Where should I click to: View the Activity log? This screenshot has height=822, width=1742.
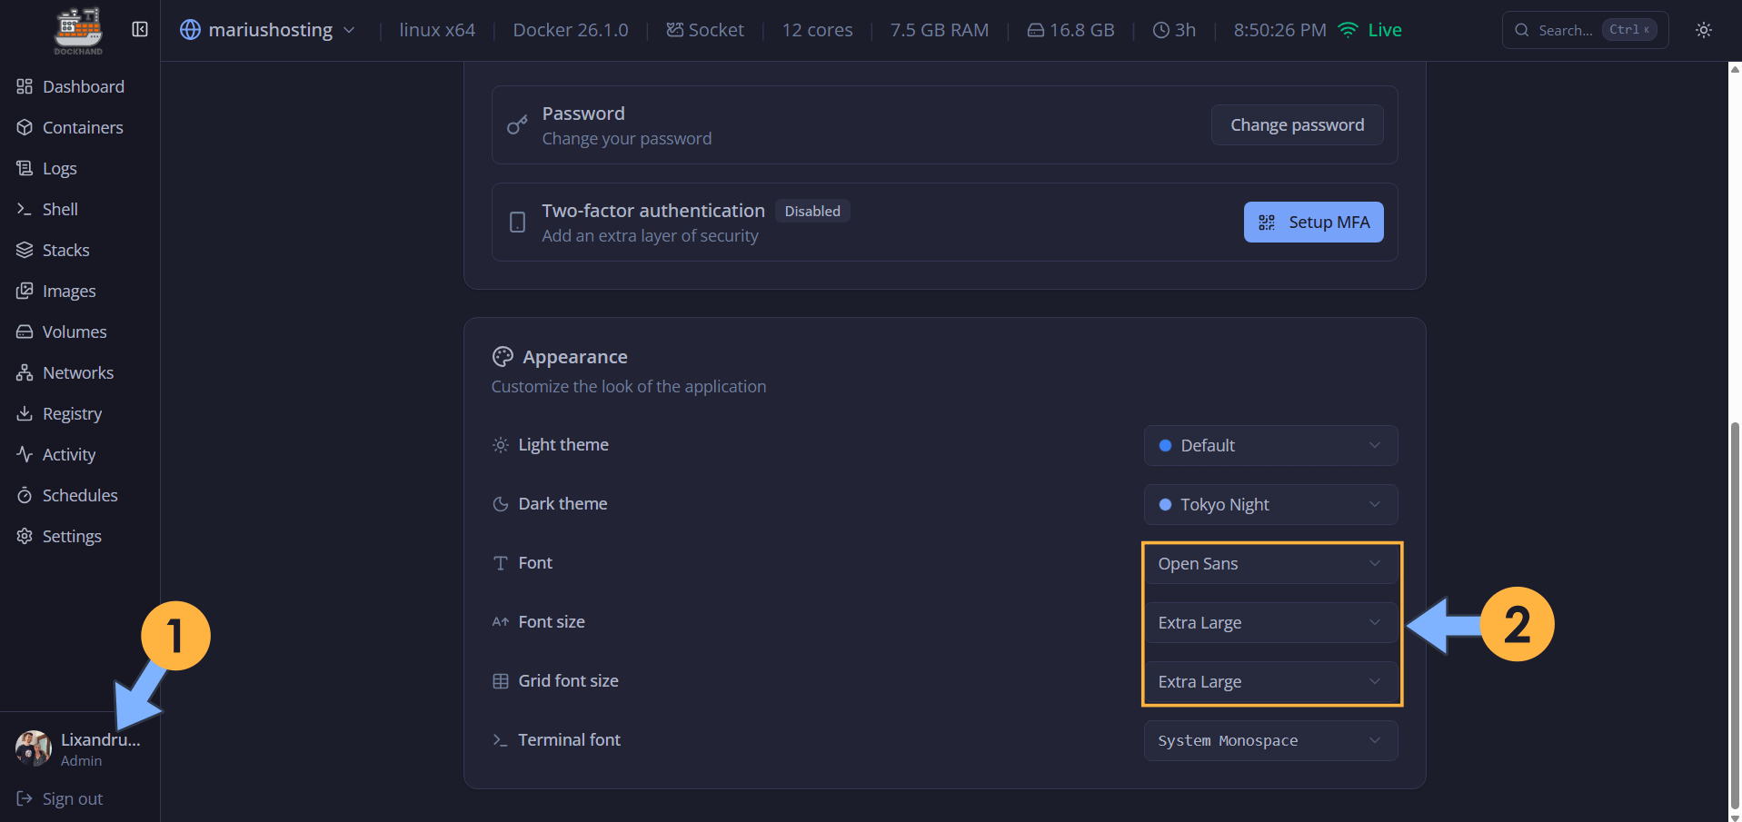point(69,454)
